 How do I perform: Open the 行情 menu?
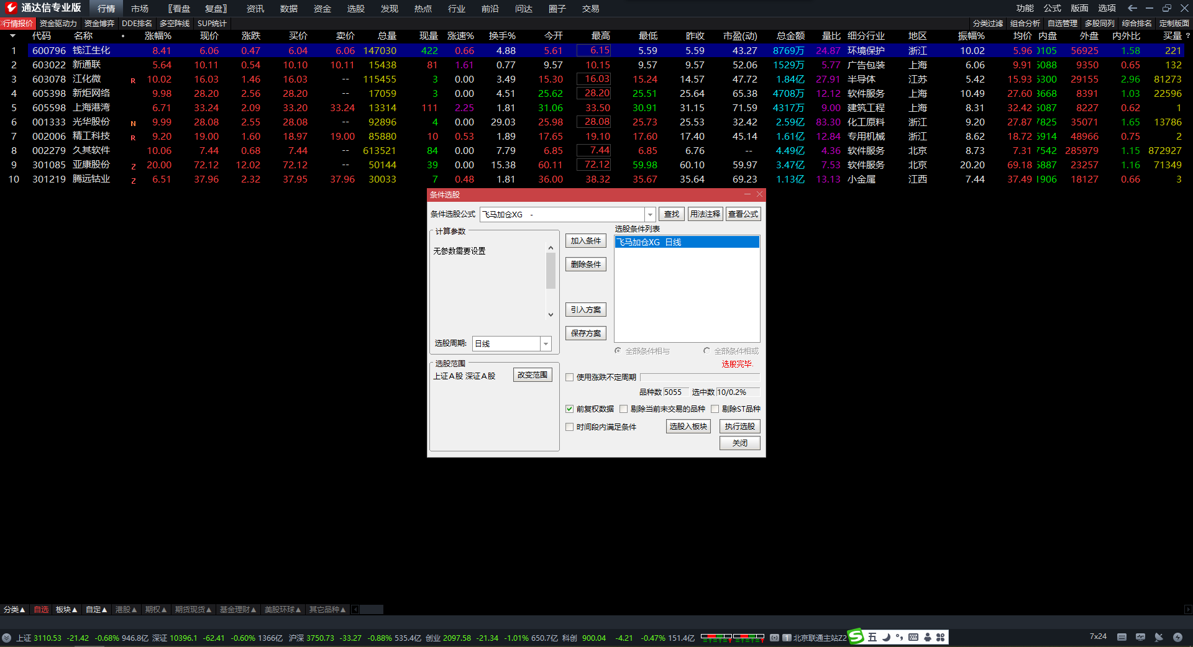106,9
